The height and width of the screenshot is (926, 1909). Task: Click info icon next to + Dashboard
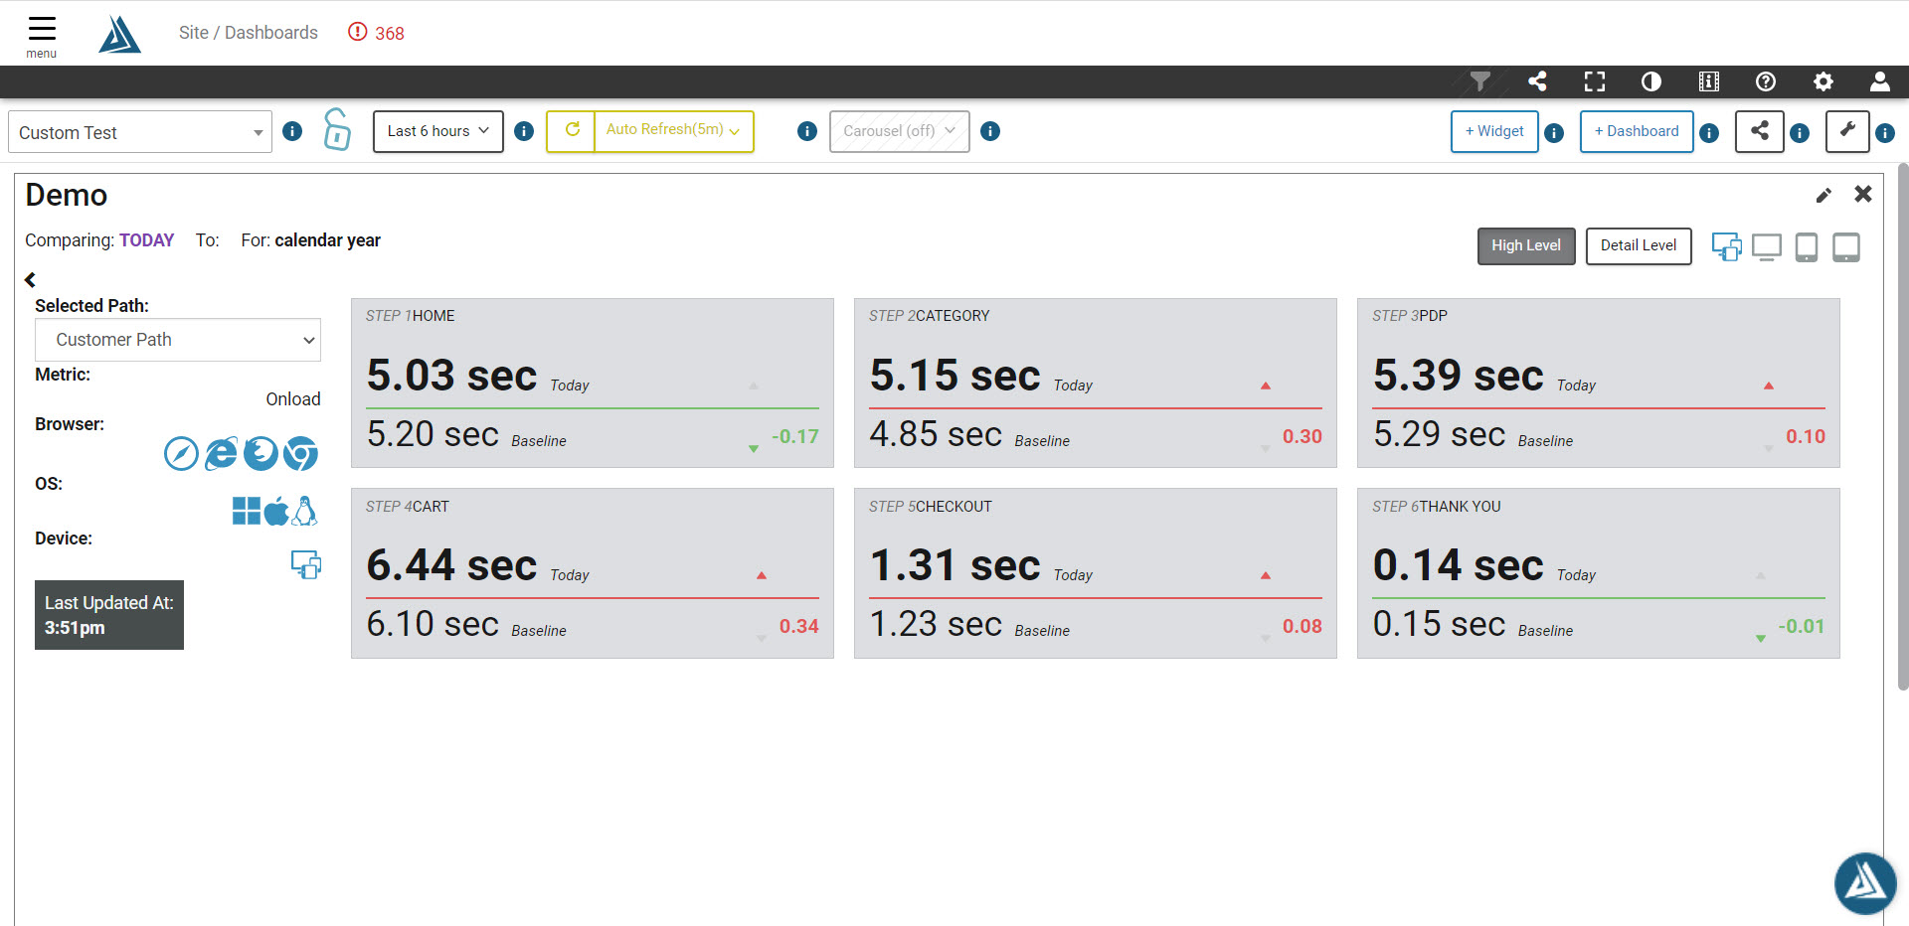[1709, 133]
